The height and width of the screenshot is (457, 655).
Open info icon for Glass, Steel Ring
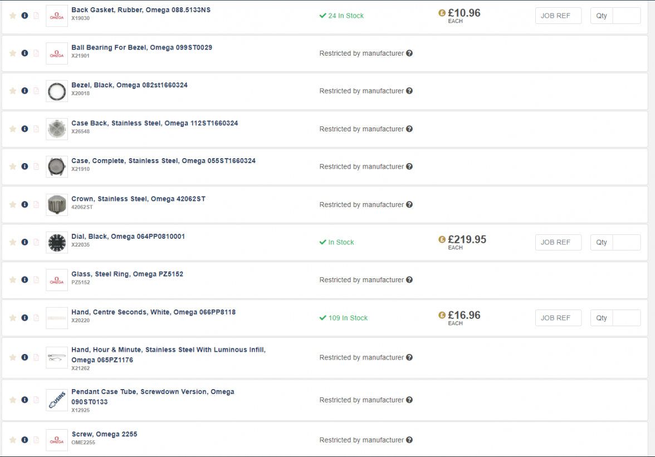coord(25,280)
